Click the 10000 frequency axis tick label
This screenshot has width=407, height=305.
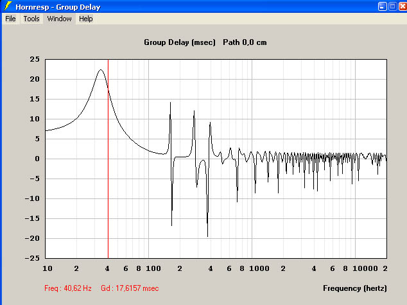(365, 268)
